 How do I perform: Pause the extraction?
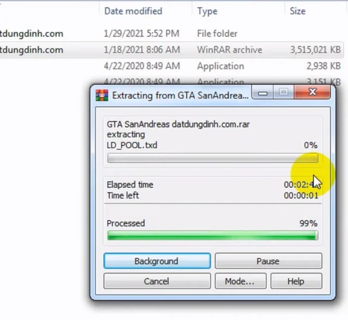(268, 261)
